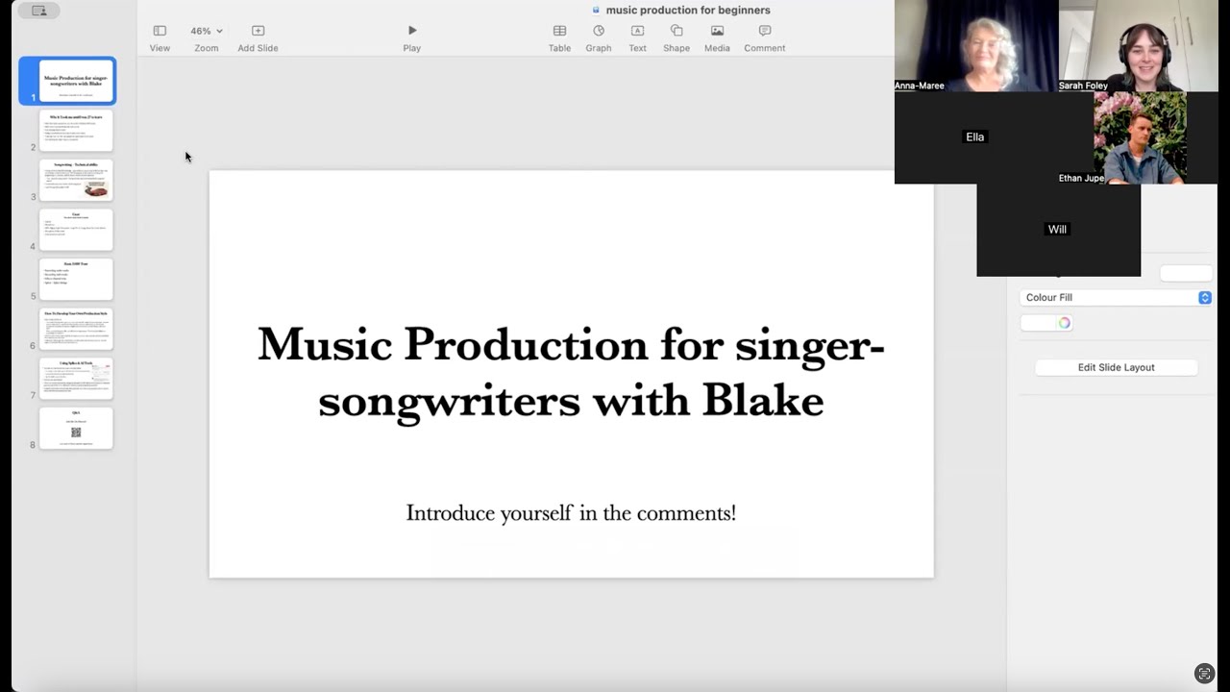Click the screen capture icon at bottom right
Image resolution: width=1230 pixels, height=692 pixels.
[x=1204, y=674]
